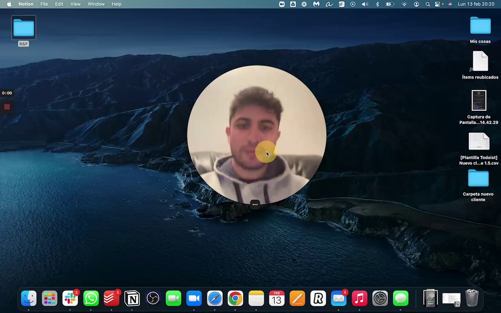The width and height of the screenshot is (501, 313).
Task: Open Slack from the Dock
Action: click(x=70, y=299)
